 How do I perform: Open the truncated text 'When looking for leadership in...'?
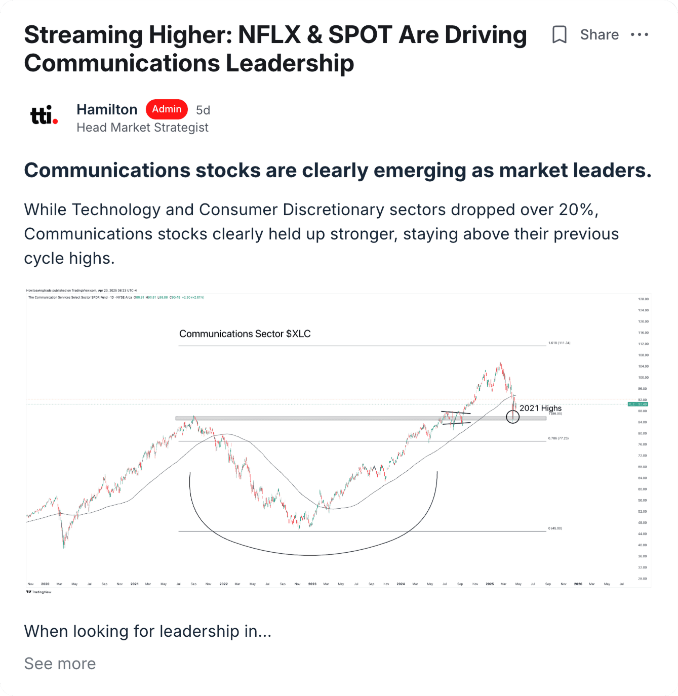tap(147, 631)
